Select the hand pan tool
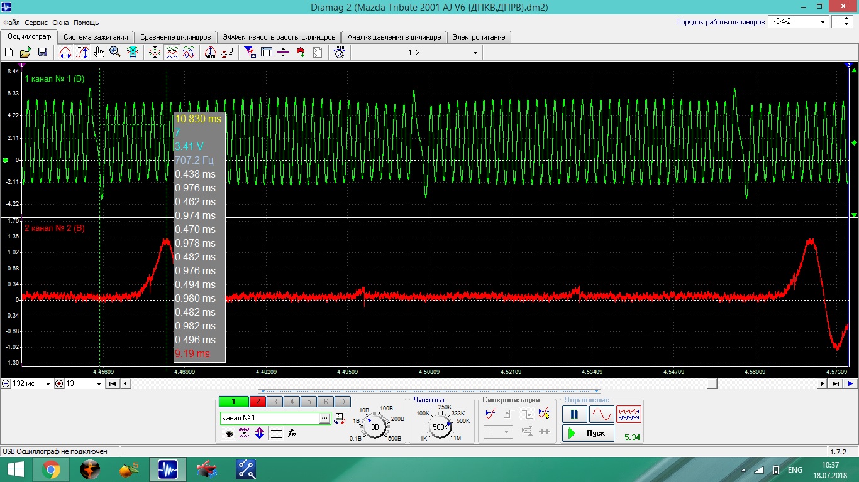The height and width of the screenshot is (482, 859). 99,53
